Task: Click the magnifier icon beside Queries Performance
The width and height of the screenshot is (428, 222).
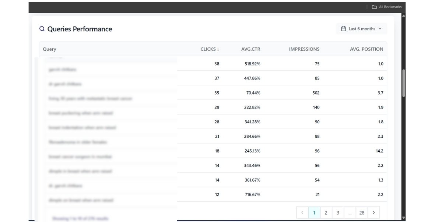Action: (x=42, y=29)
